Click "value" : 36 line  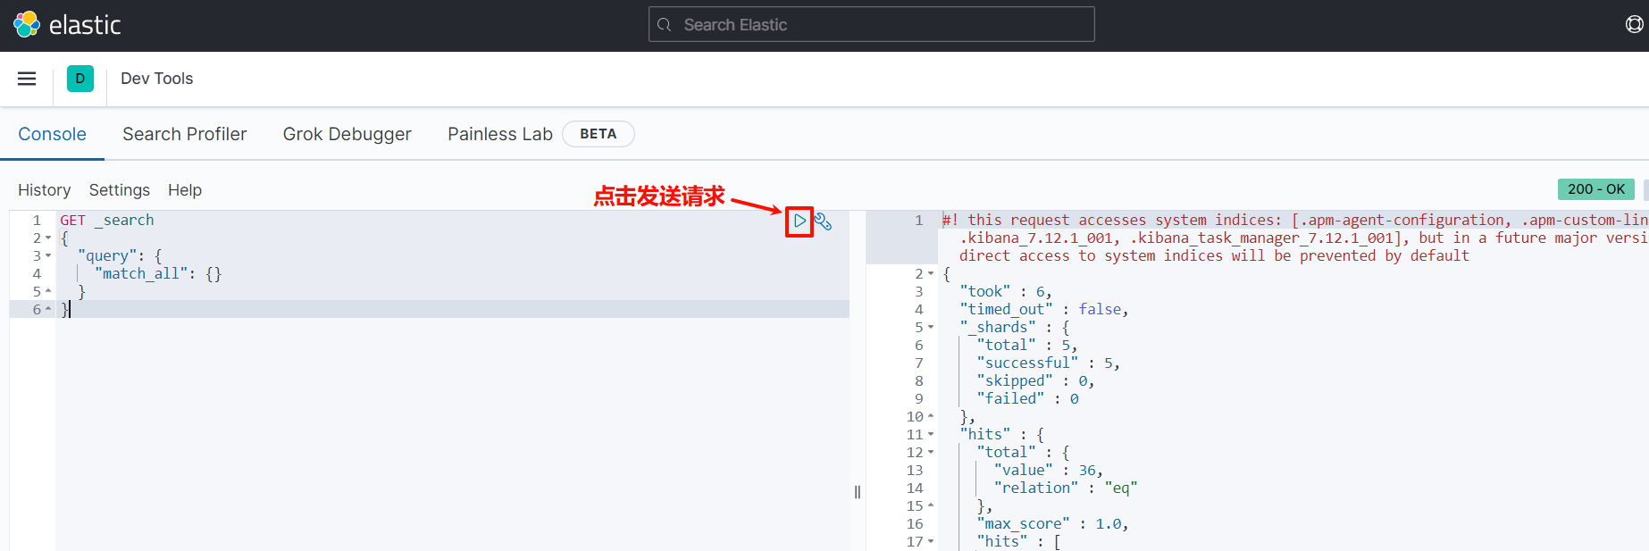(x=1049, y=471)
